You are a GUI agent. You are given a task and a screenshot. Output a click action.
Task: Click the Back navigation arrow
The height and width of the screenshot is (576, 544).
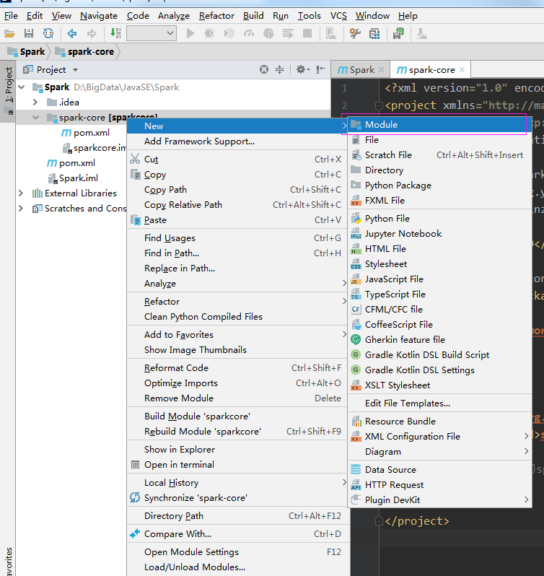72,33
